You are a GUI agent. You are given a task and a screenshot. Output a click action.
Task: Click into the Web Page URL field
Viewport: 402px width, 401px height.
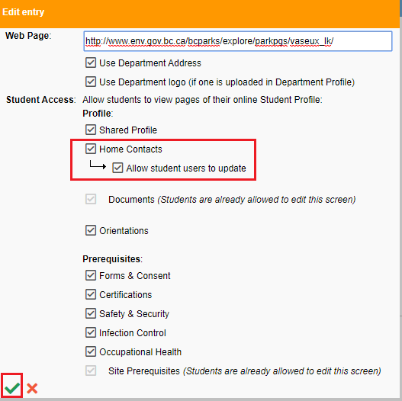(238, 41)
